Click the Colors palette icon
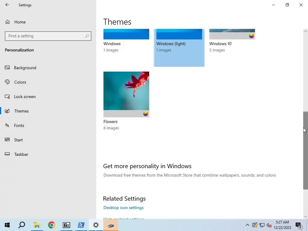Image resolution: width=308 pixels, height=231 pixels. click(7, 82)
